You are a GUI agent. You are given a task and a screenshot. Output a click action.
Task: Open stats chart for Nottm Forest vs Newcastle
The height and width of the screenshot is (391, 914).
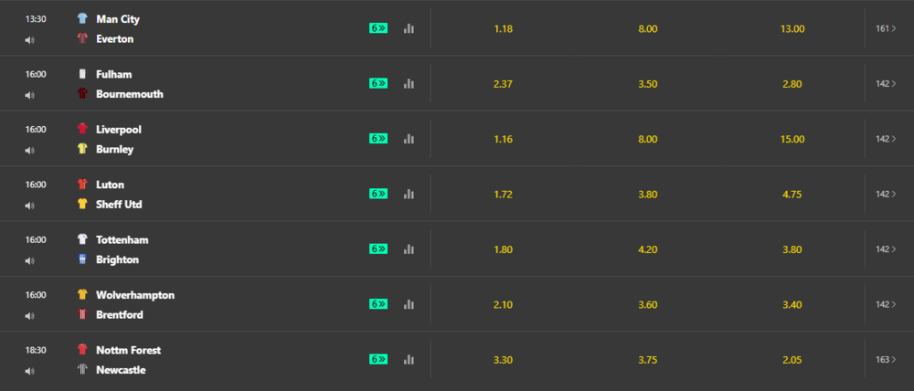click(x=409, y=359)
